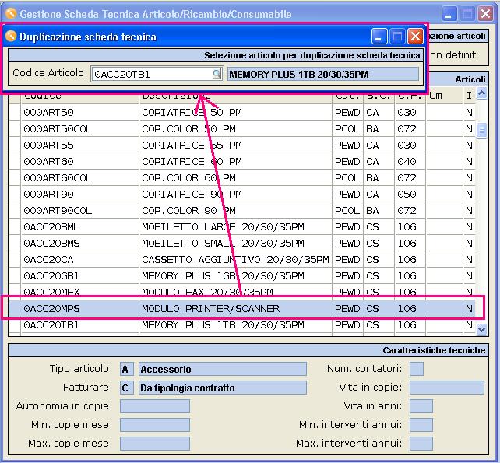Click the Gestione Scheda Tecnica window title icon
The height and width of the screenshot is (463, 500).
pos(11,13)
